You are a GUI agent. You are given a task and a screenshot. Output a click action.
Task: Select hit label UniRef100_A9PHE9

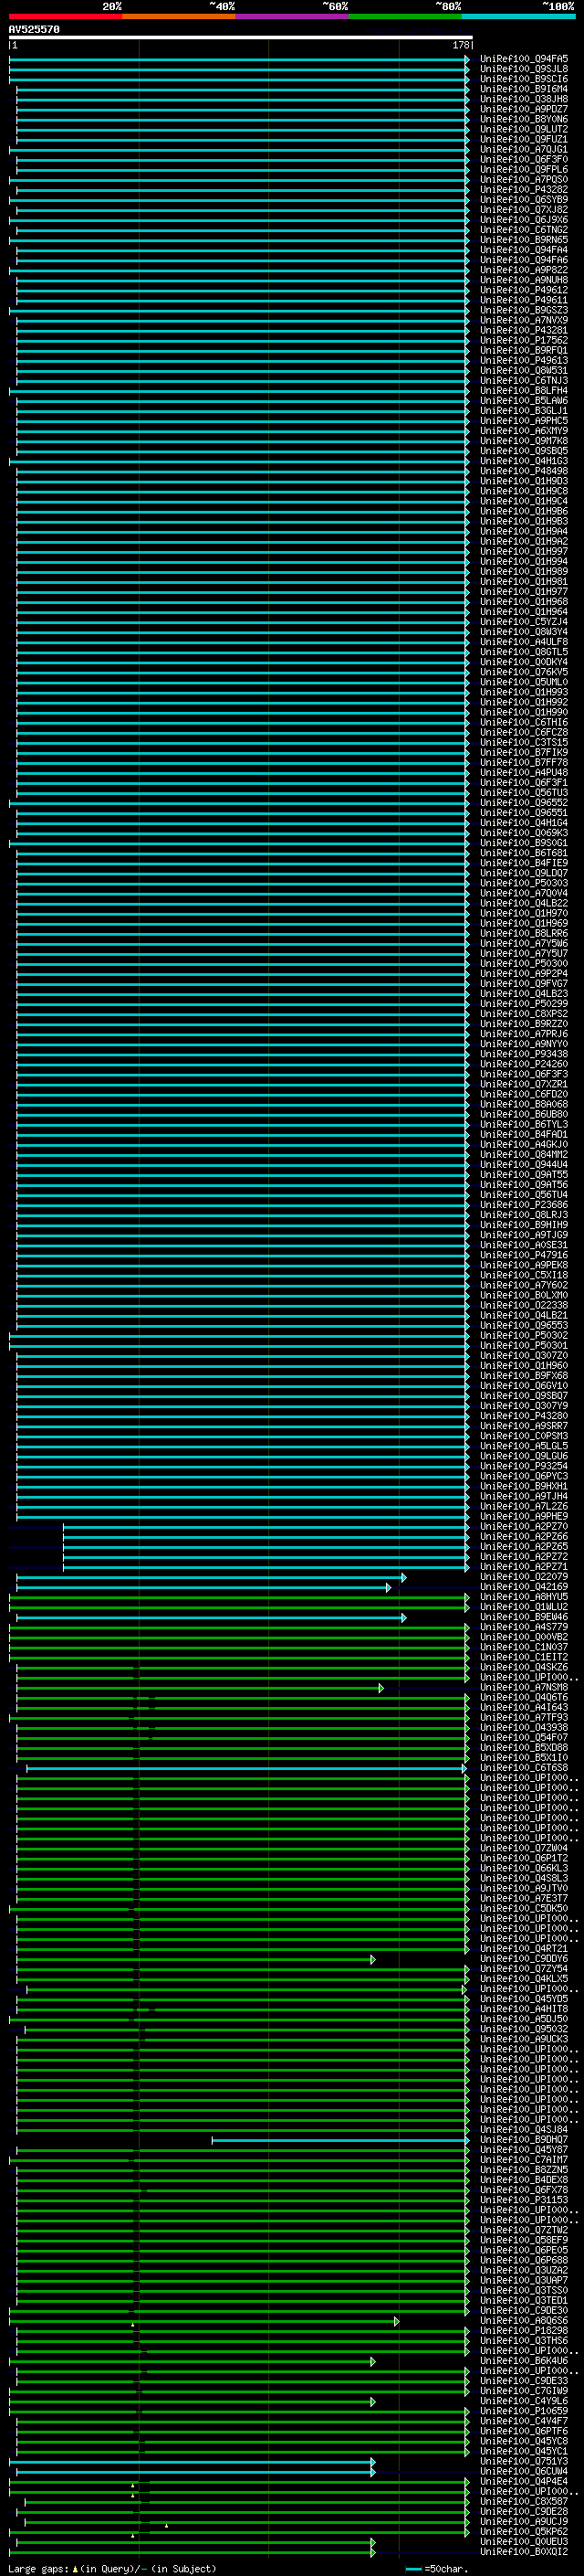524,1516
